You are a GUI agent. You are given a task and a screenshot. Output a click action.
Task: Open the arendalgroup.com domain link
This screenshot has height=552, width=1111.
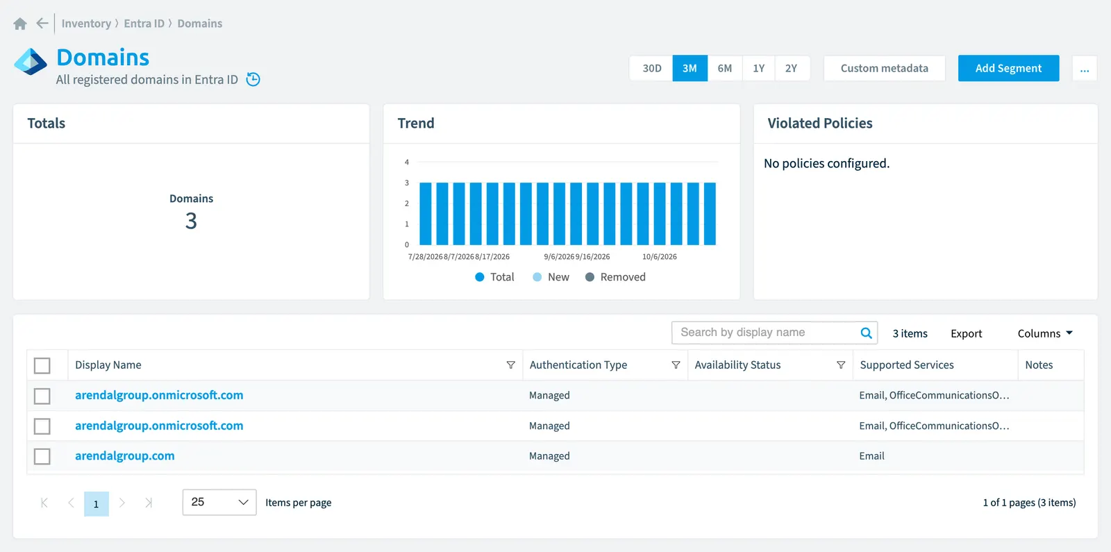coord(125,456)
